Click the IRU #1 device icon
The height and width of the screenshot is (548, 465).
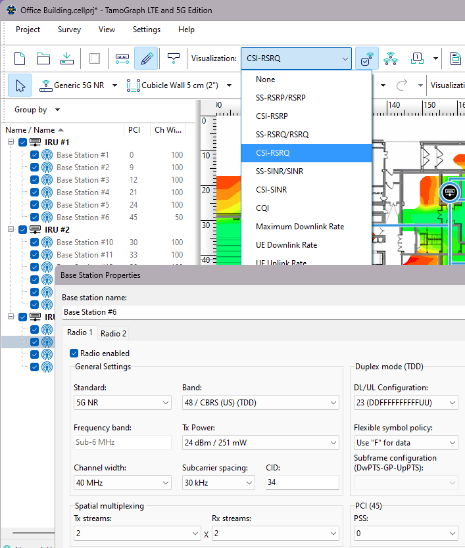pos(35,142)
